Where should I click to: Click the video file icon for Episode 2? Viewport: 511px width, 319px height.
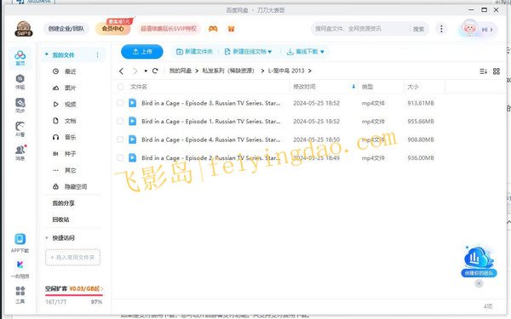(132, 157)
